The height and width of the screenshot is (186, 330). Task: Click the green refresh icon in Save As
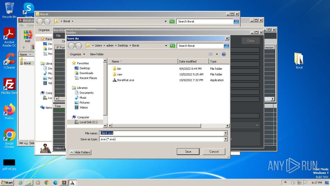tap(173, 46)
